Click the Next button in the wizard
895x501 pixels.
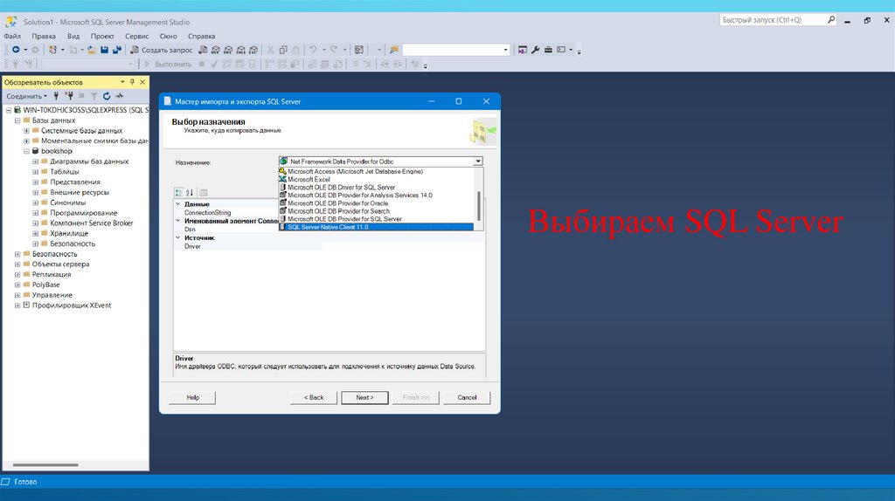(x=364, y=397)
